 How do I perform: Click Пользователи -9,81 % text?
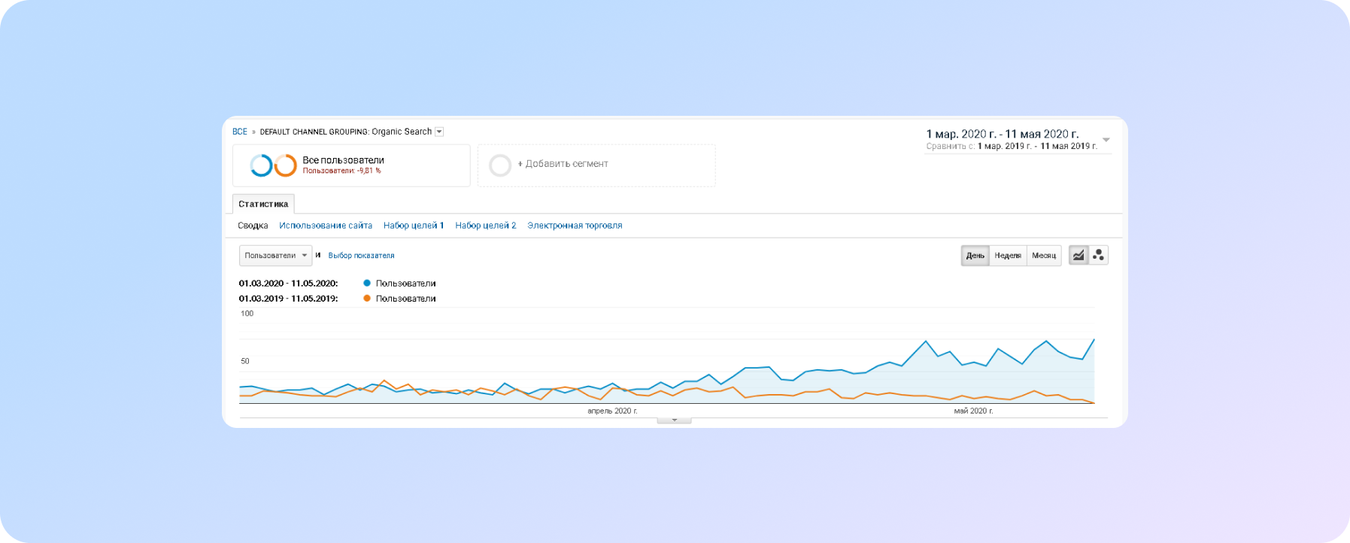tap(341, 171)
